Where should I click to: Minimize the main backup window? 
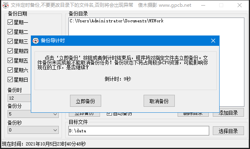point(203,5)
